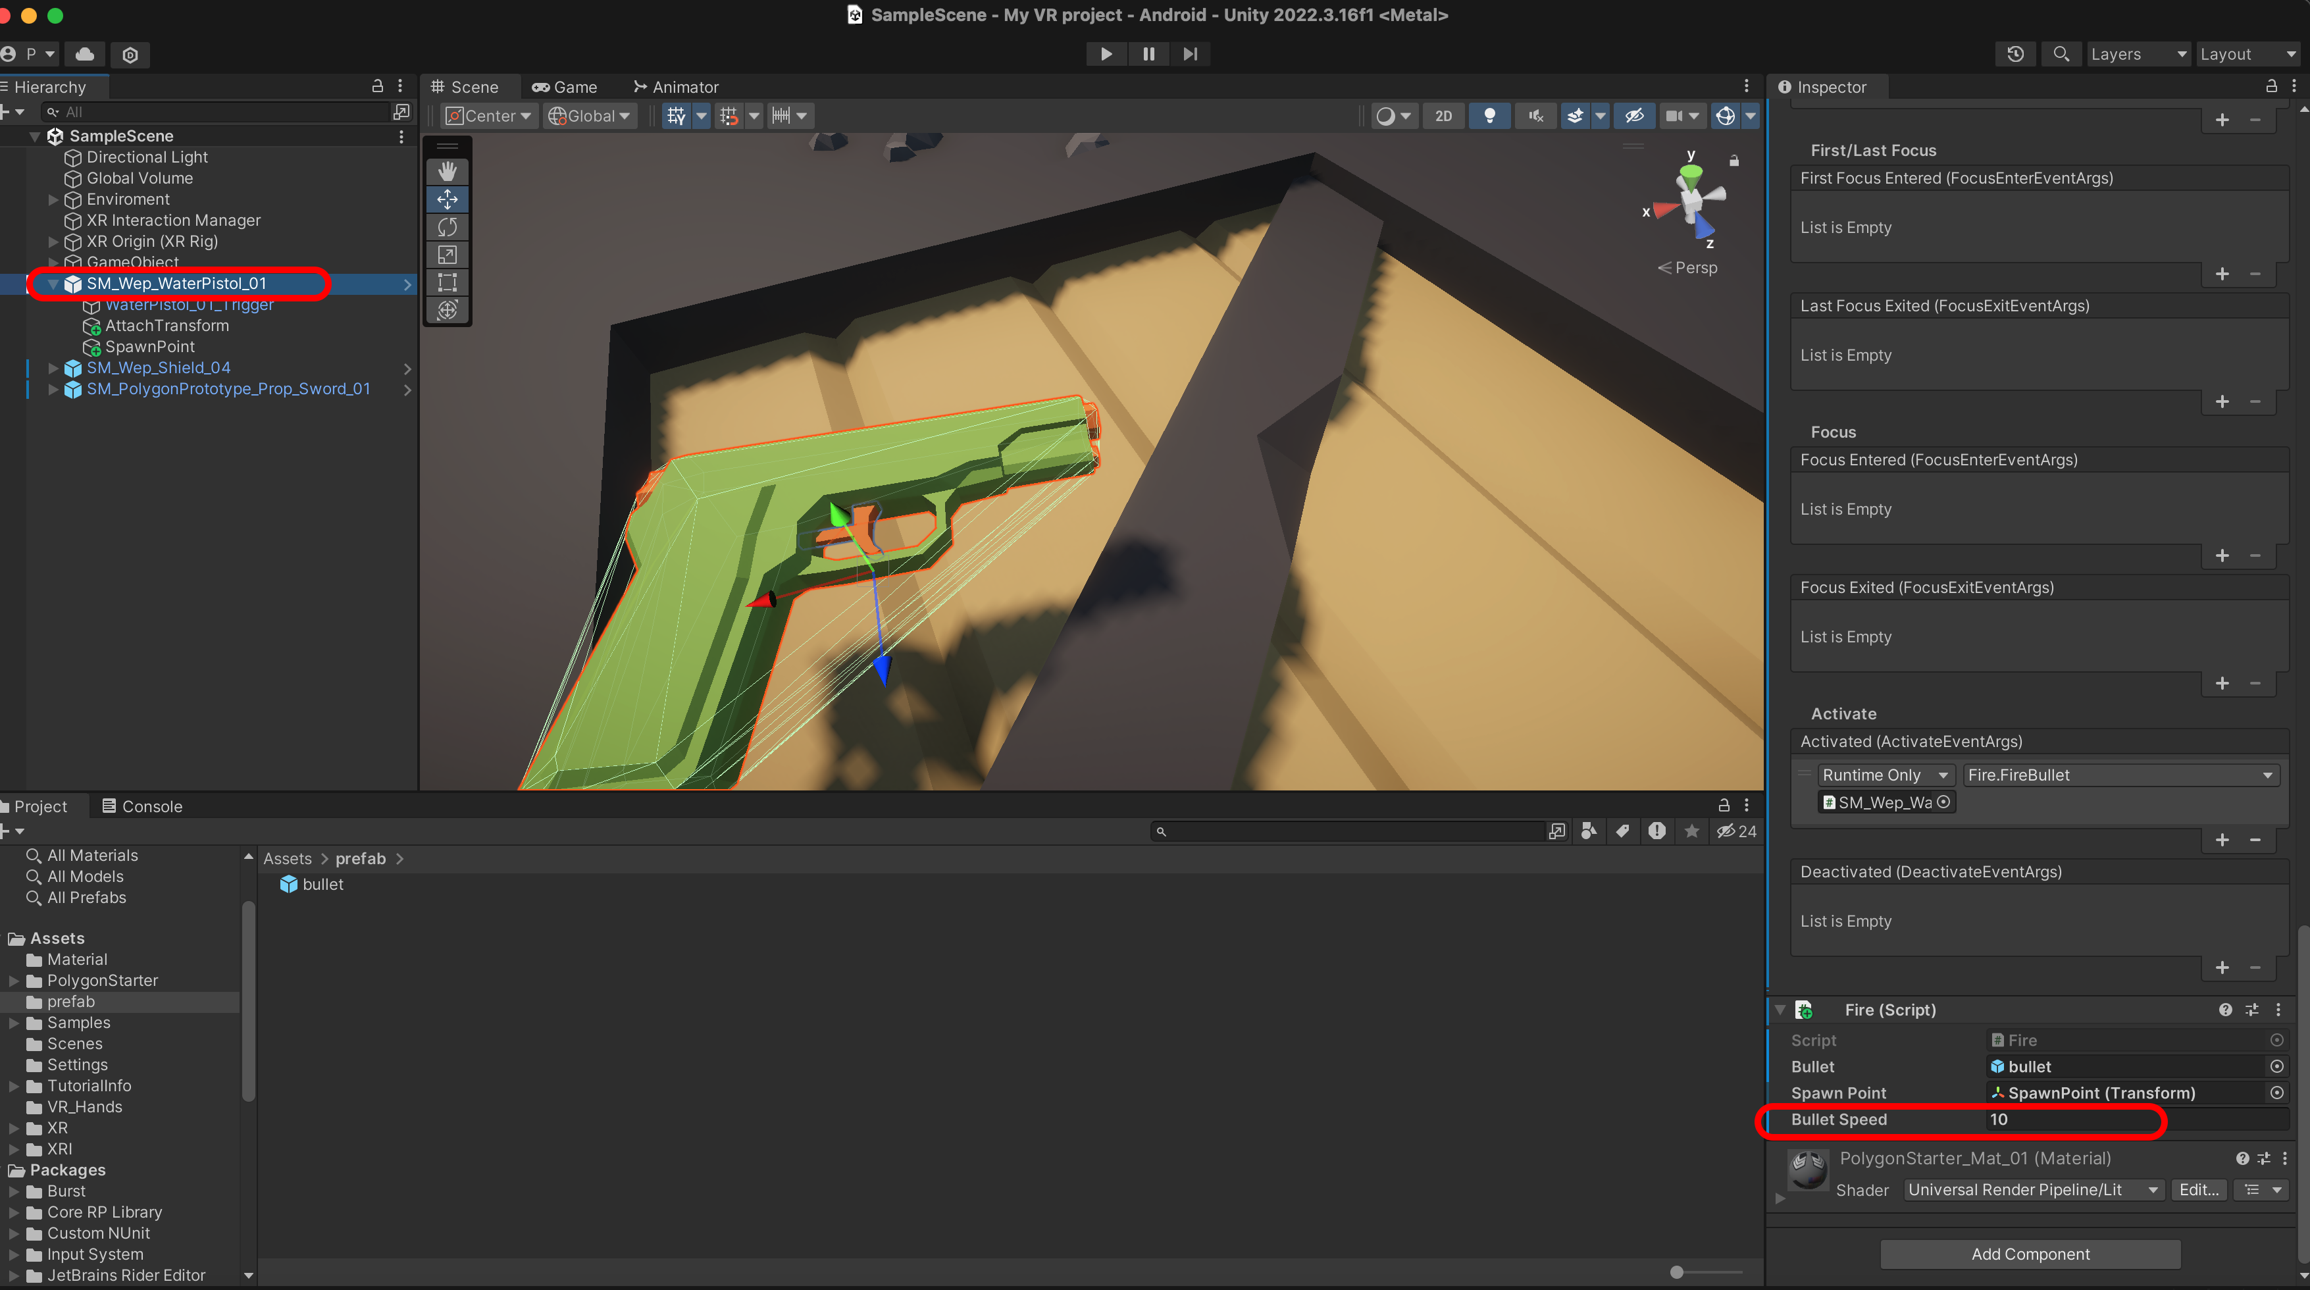Click the material Edit... button

(2198, 1189)
